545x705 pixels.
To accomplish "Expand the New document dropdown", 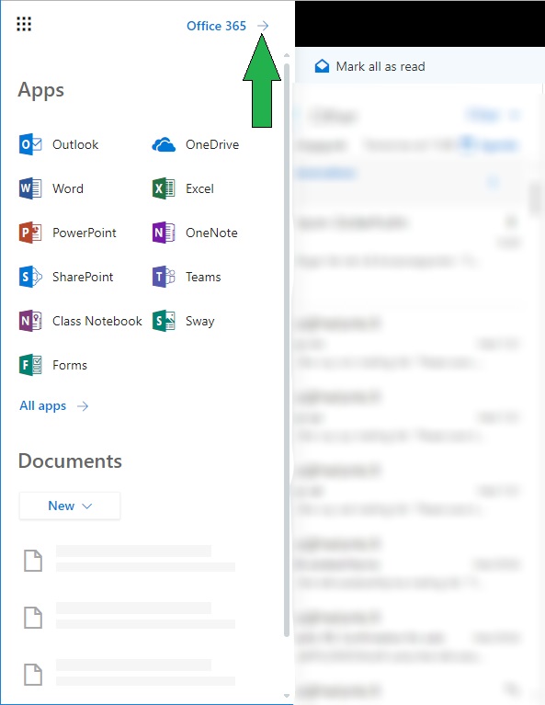I will (x=70, y=506).
